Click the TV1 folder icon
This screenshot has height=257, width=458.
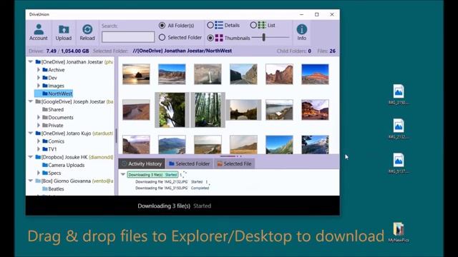tap(45, 149)
